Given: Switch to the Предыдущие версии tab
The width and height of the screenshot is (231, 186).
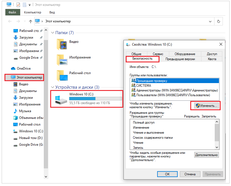Looking at the screenshot, I should point(180,59).
